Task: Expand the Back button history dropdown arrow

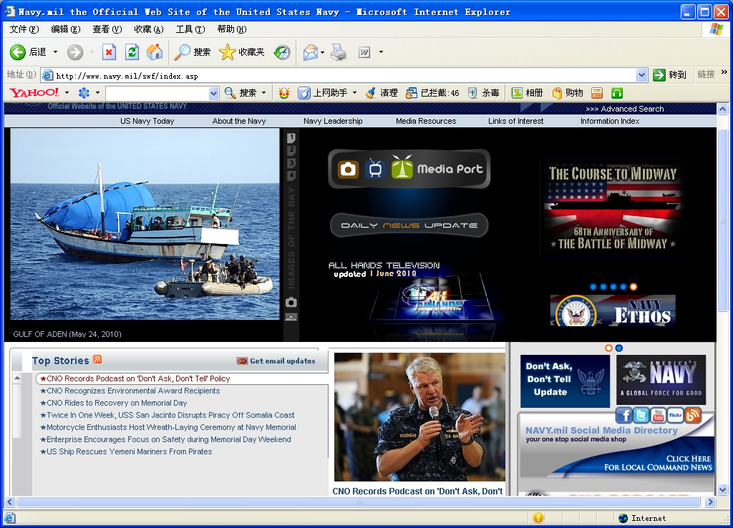Action: (55, 52)
